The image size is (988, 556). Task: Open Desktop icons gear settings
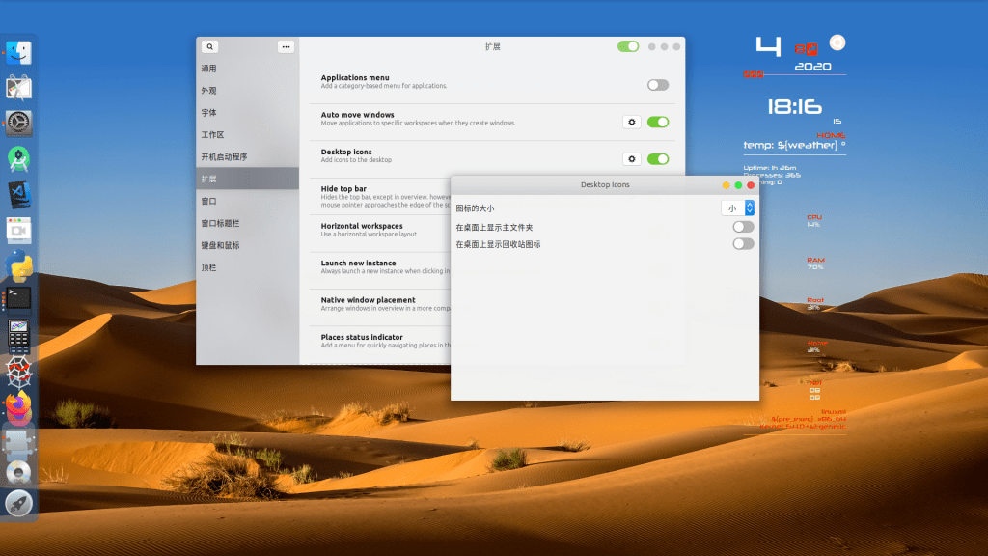coord(631,159)
